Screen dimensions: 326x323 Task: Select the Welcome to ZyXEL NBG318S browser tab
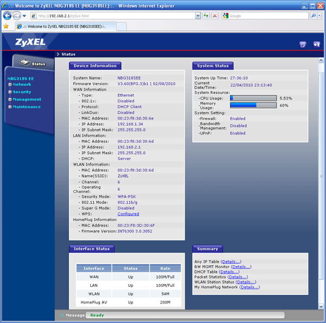(x=66, y=27)
